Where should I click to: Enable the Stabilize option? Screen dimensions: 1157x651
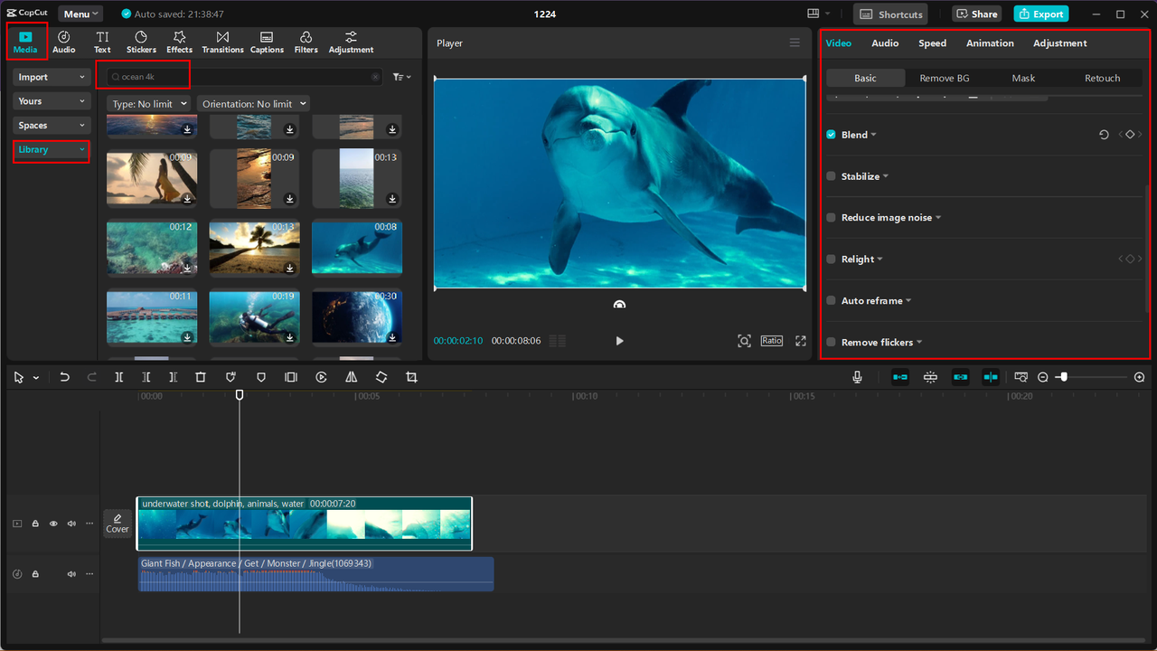click(831, 175)
